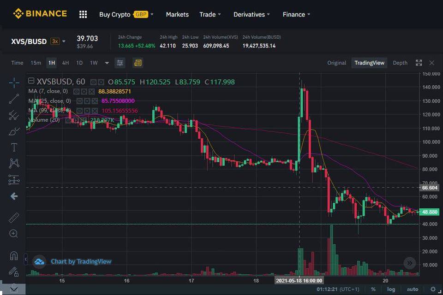Switch to the Depth chart view

click(x=400, y=62)
